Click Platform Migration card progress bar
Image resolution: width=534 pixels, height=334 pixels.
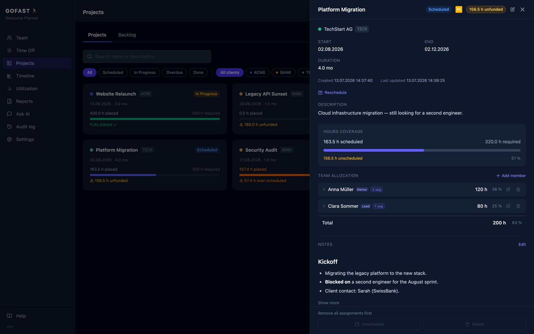[x=155, y=175]
